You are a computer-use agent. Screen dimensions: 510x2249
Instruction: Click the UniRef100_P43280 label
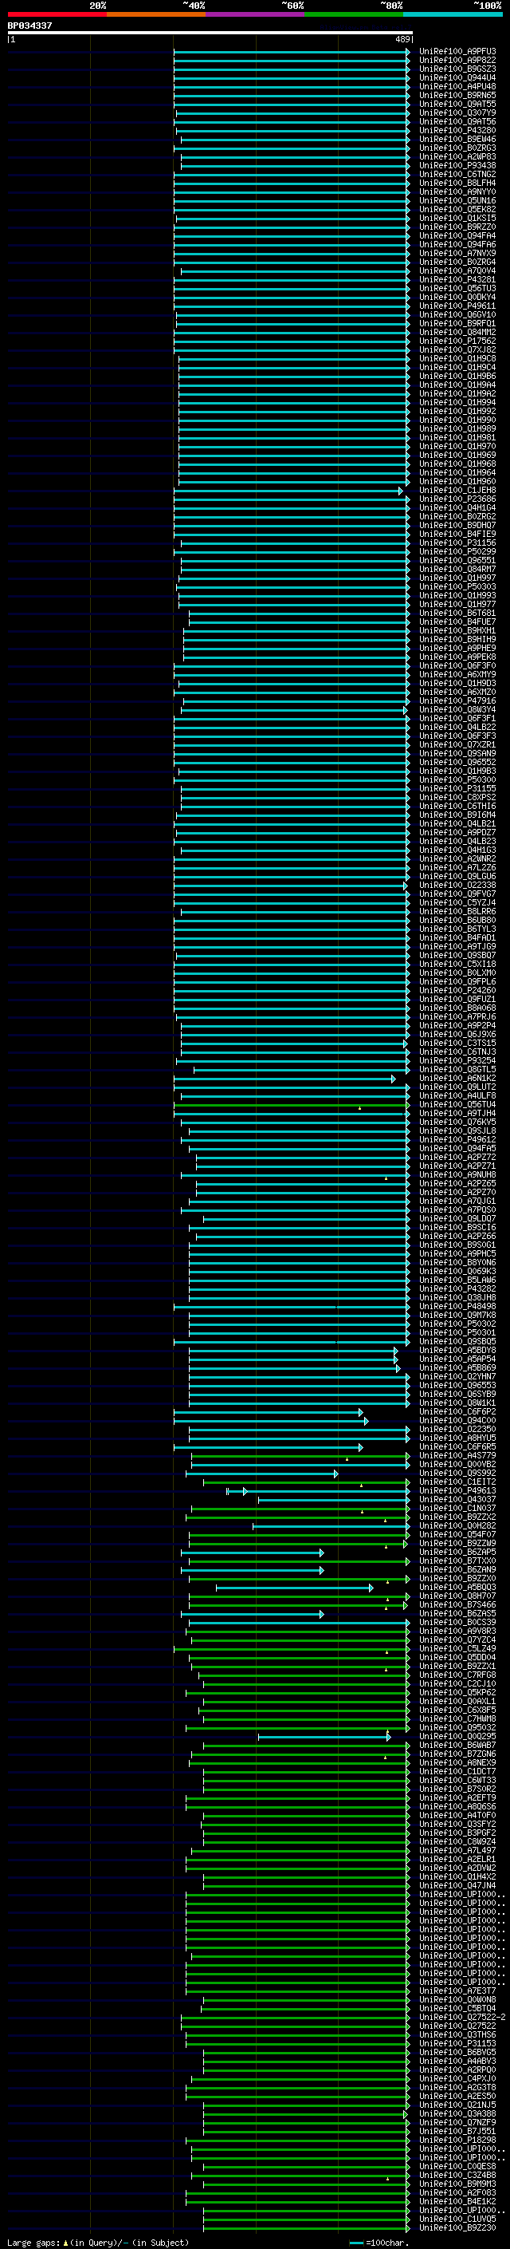point(457,130)
